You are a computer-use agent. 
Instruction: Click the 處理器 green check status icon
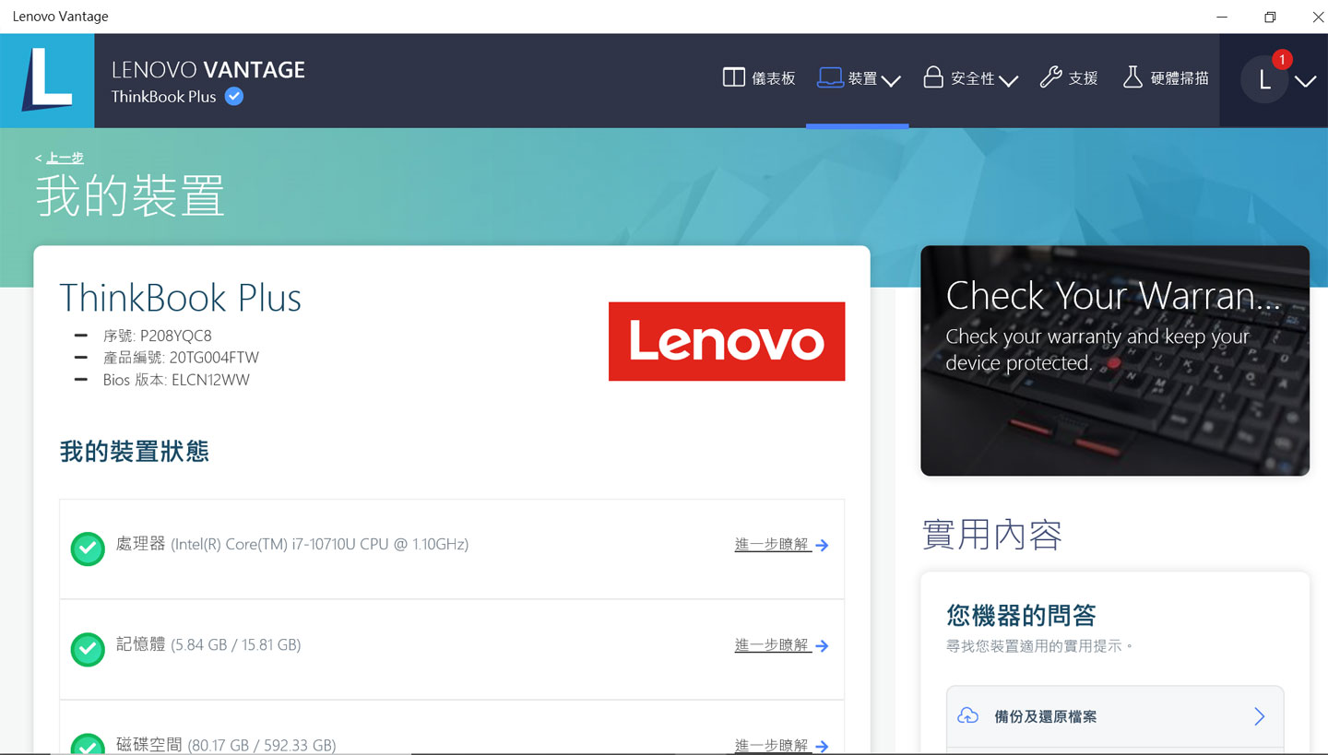[88, 549]
